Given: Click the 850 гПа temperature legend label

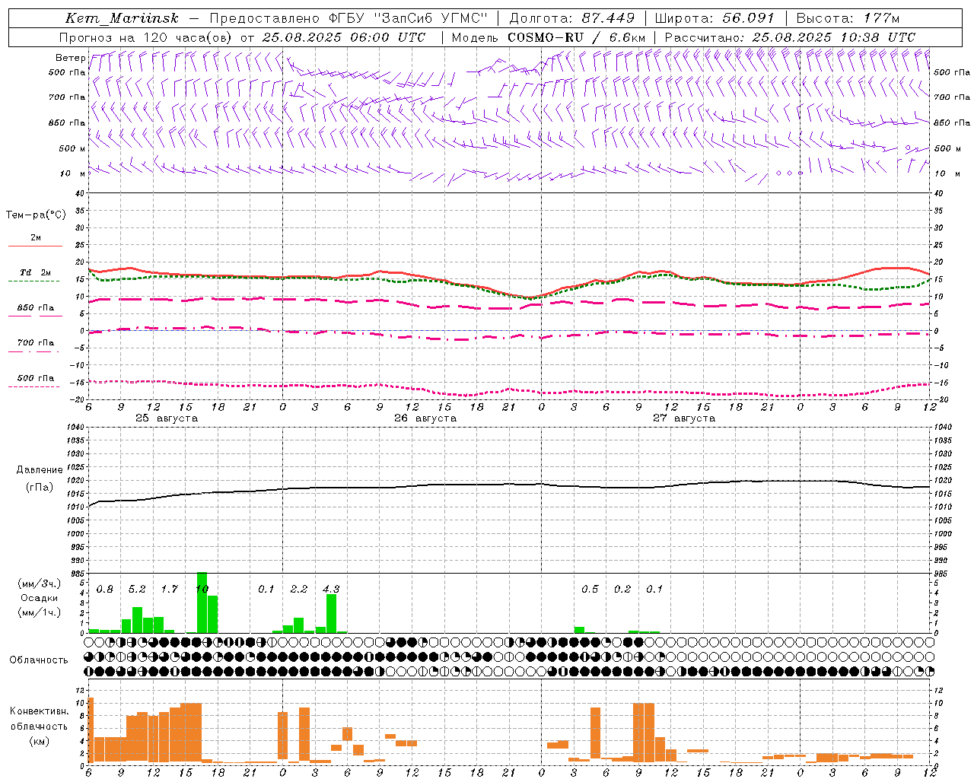Looking at the screenshot, I should coord(35,308).
